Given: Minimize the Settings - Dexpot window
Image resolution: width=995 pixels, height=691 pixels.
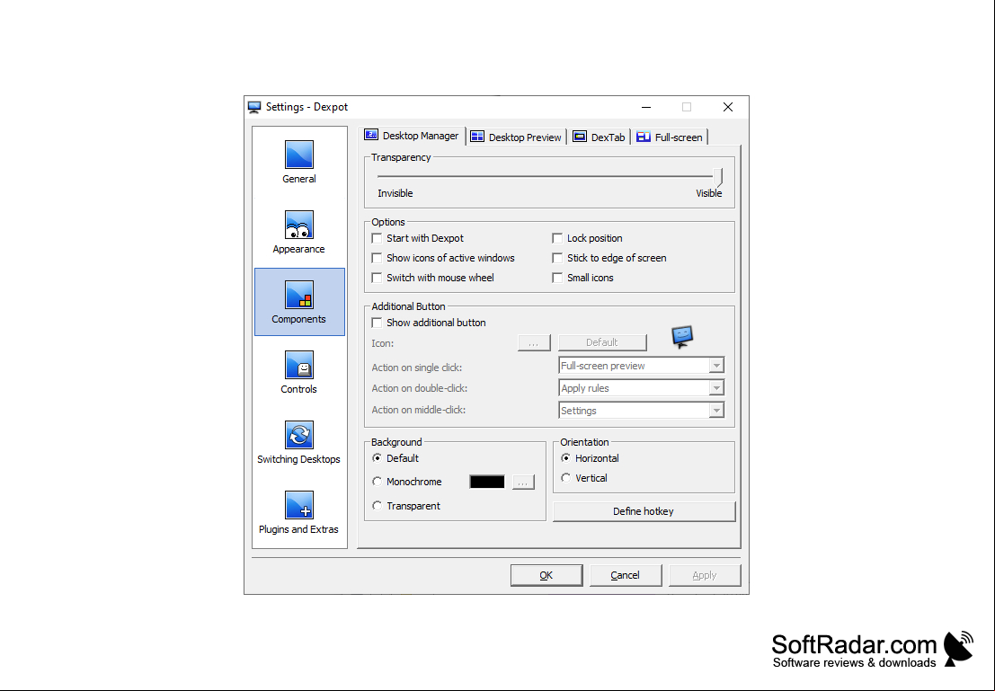Looking at the screenshot, I should 646,107.
